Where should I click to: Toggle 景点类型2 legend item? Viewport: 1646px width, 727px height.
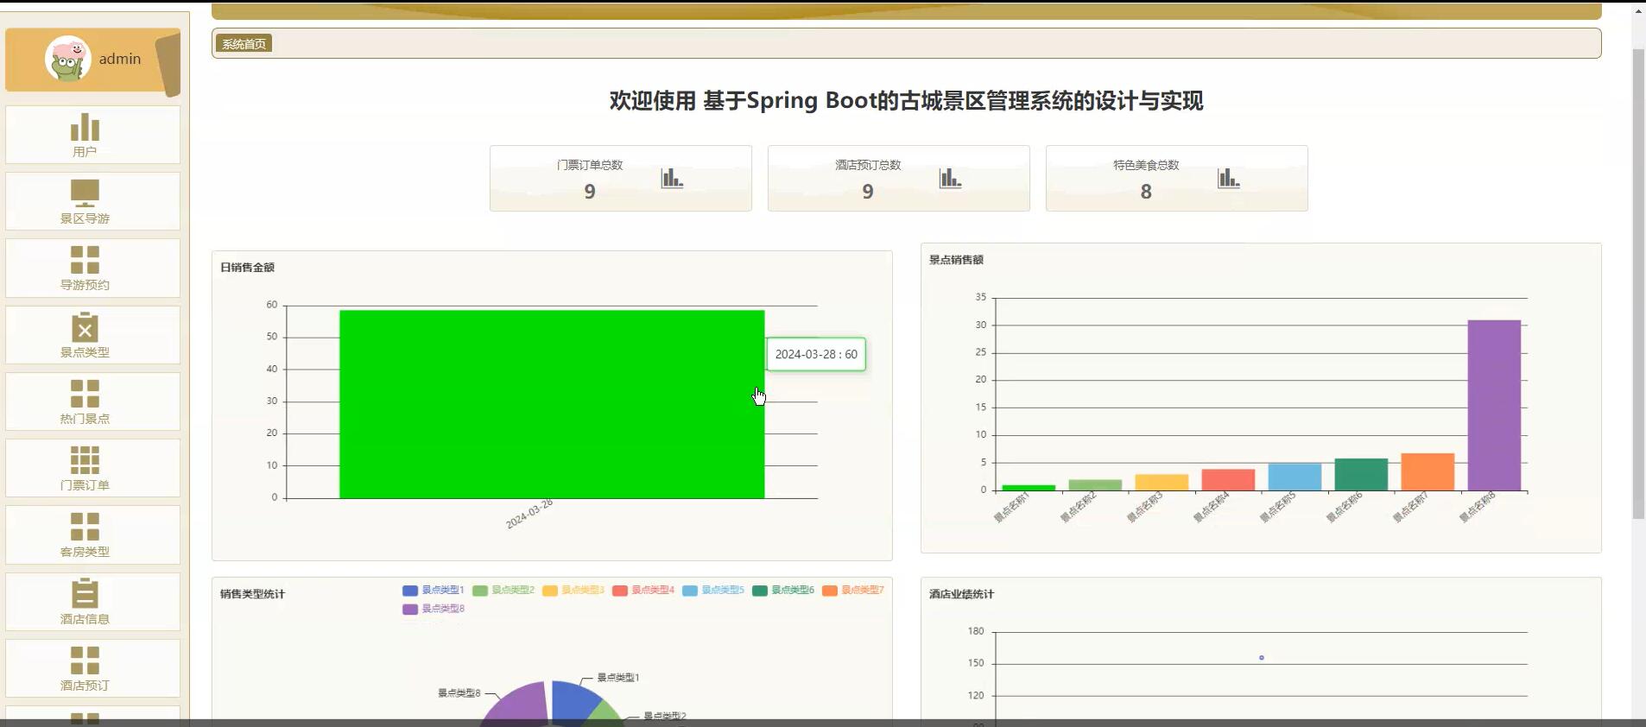tap(503, 591)
